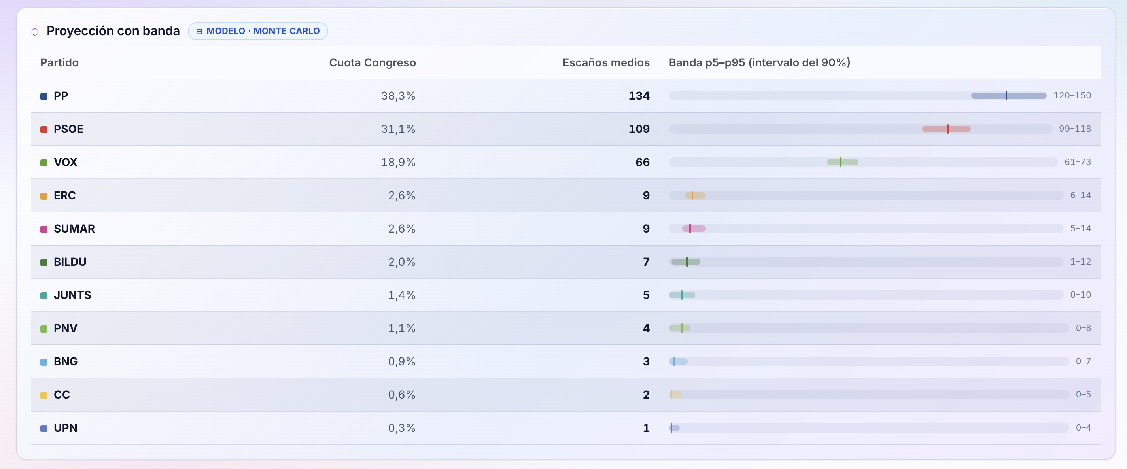Select the PSOE party name

(68, 129)
